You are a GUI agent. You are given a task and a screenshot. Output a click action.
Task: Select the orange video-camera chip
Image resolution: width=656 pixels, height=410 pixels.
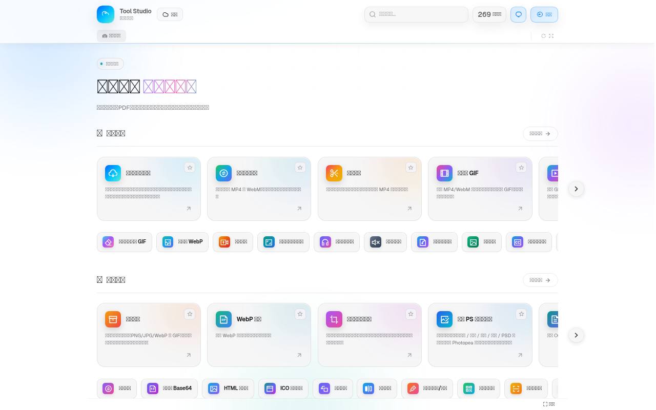coord(233,242)
